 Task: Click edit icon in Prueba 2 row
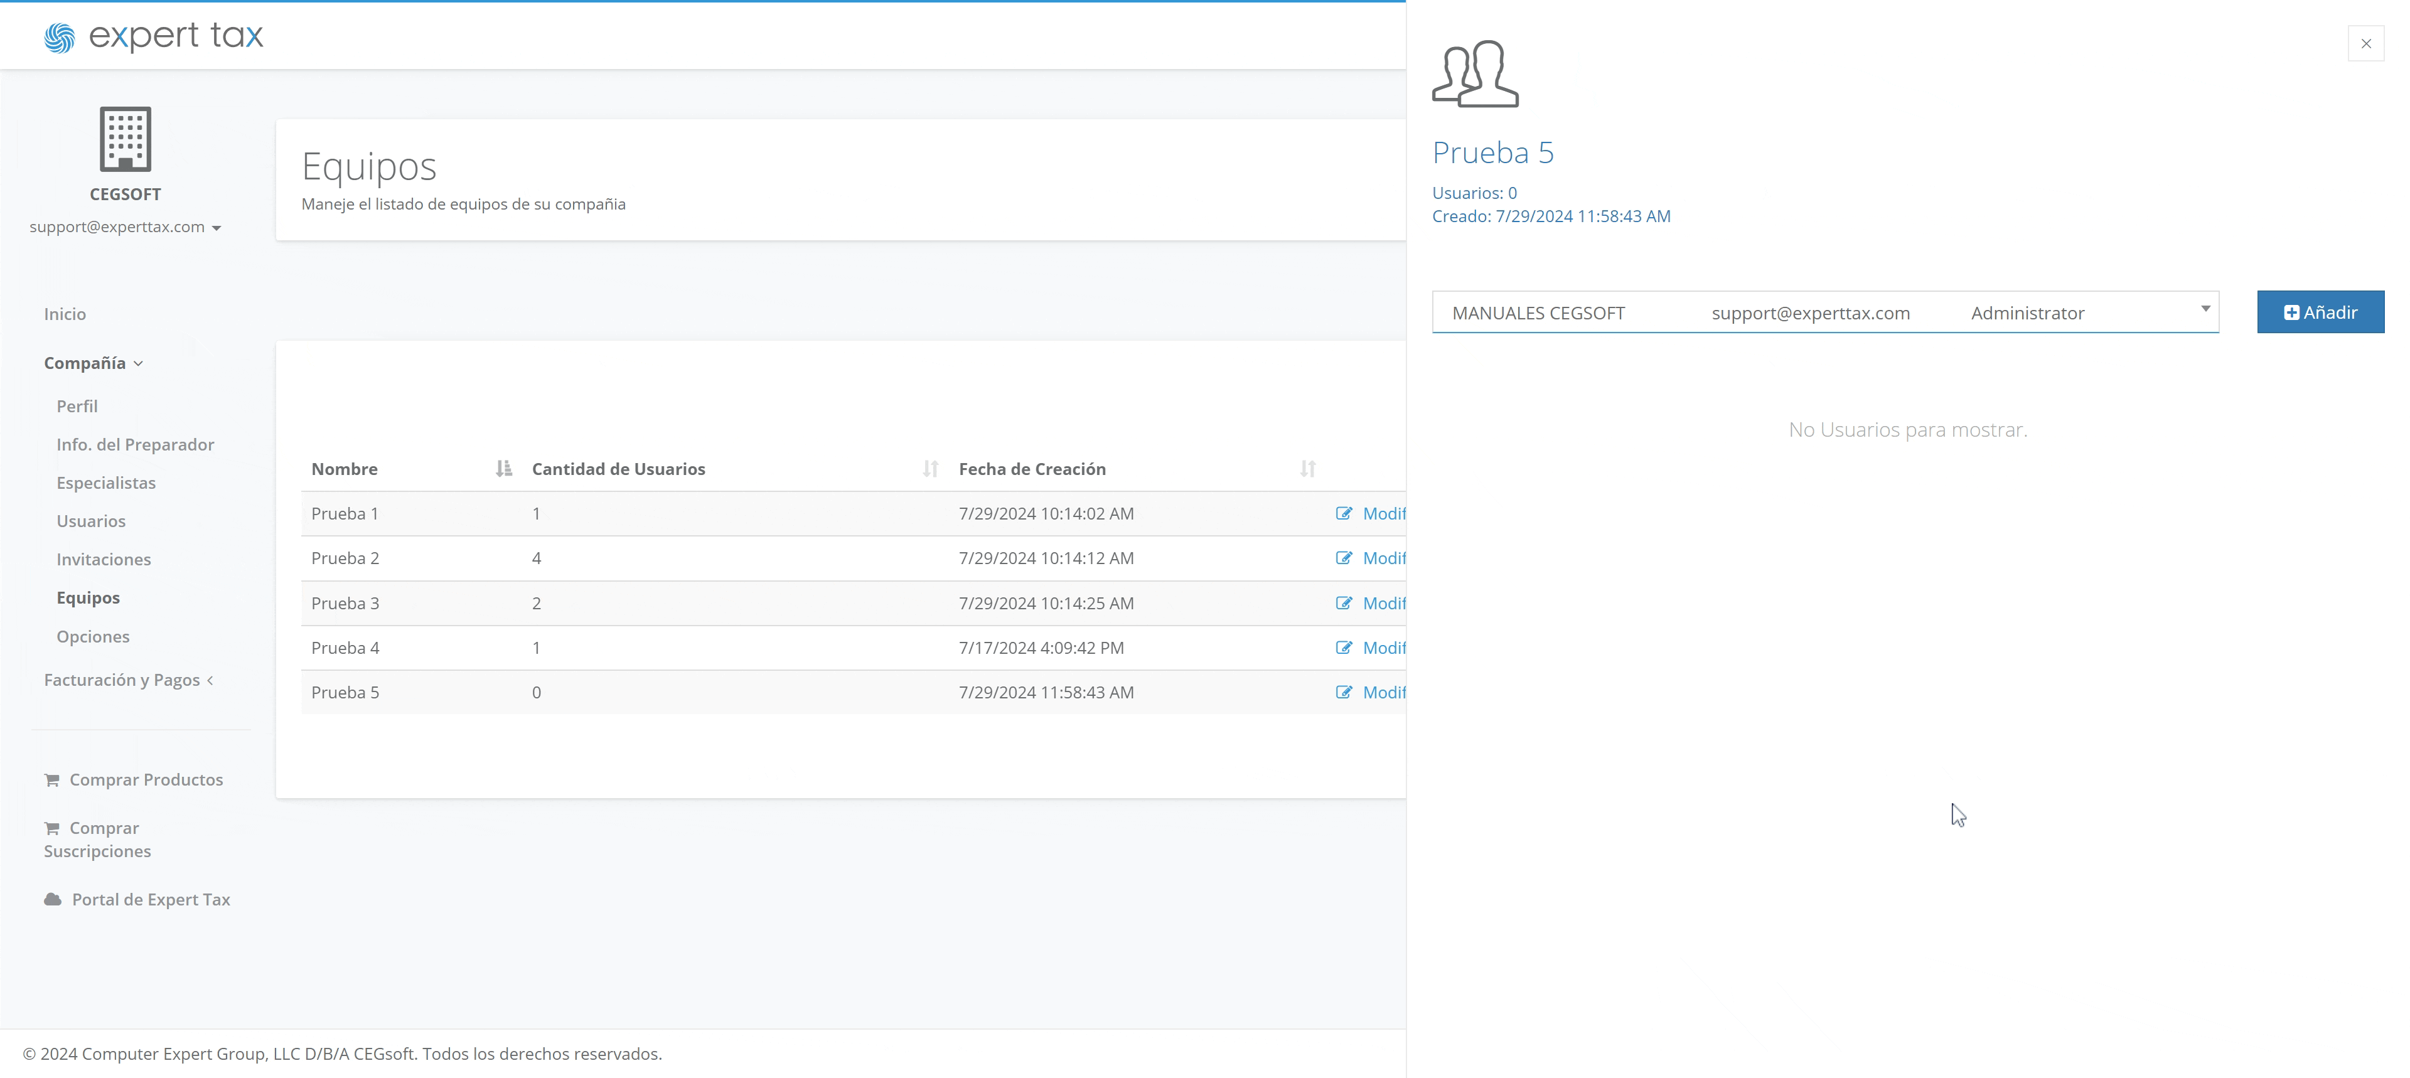(x=1344, y=558)
